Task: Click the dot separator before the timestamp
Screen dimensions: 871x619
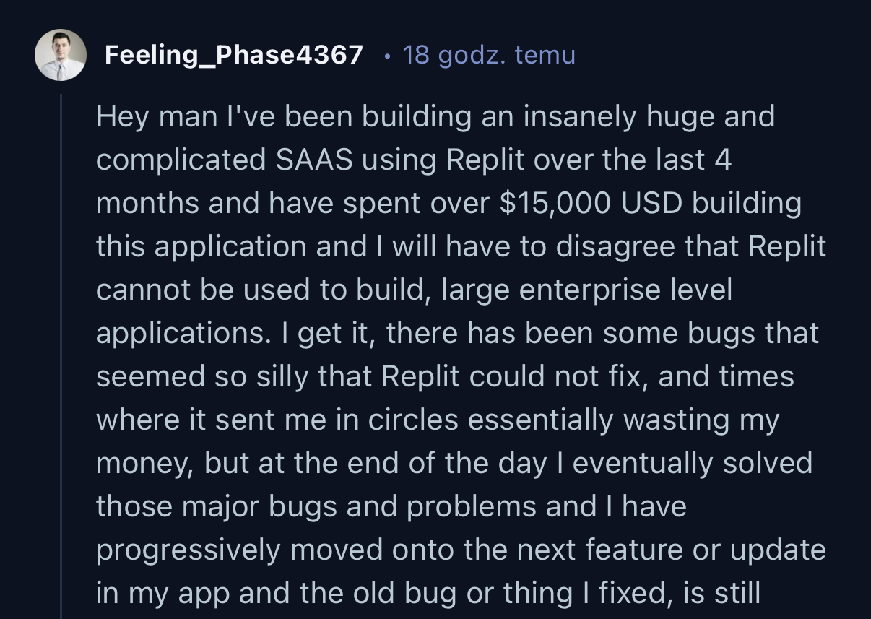Action: (x=389, y=55)
